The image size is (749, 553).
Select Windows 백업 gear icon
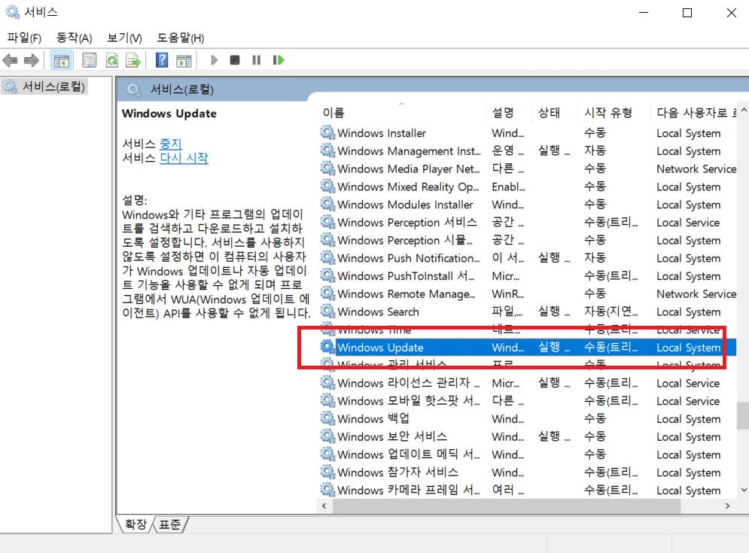[327, 418]
